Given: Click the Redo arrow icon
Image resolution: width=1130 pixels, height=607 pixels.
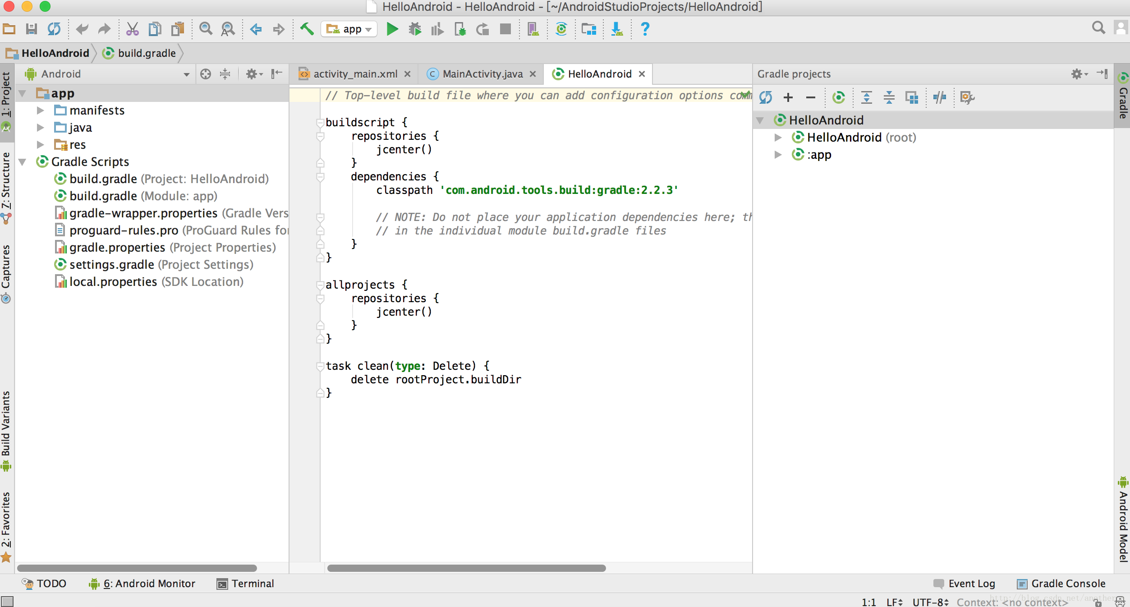Looking at the screenshot, I should 104,29.
